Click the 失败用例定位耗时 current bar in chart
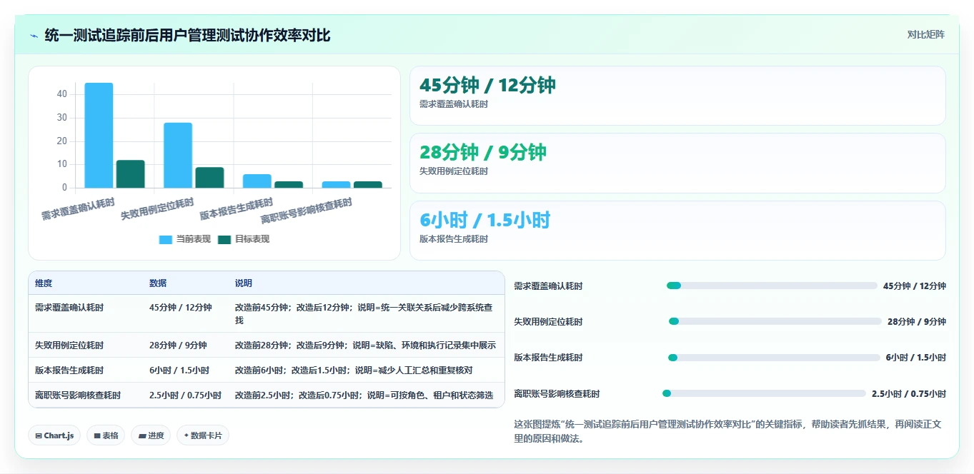Viewport: 974px width, 474px height. coord(178,156)
